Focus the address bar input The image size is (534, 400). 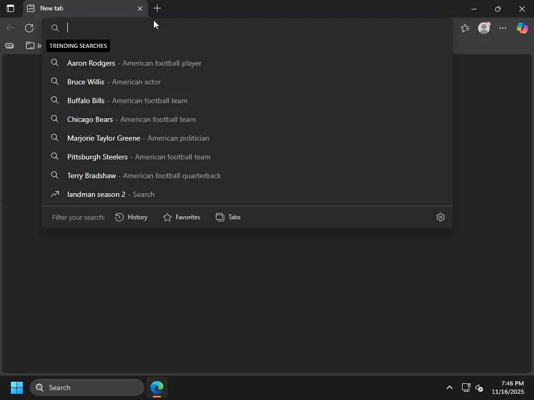point(247,28)
